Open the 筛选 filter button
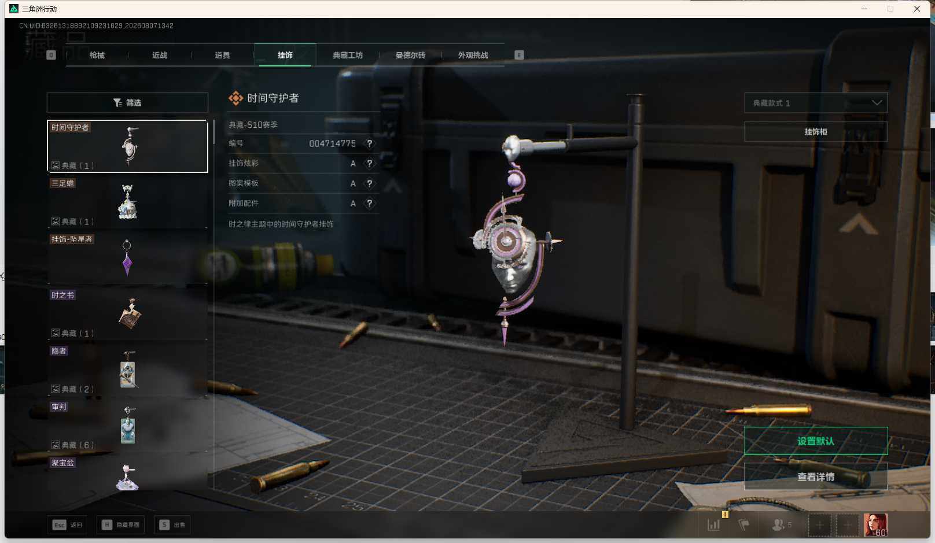The width and height of the screenshot is (935, 543). tap(127, 102)
